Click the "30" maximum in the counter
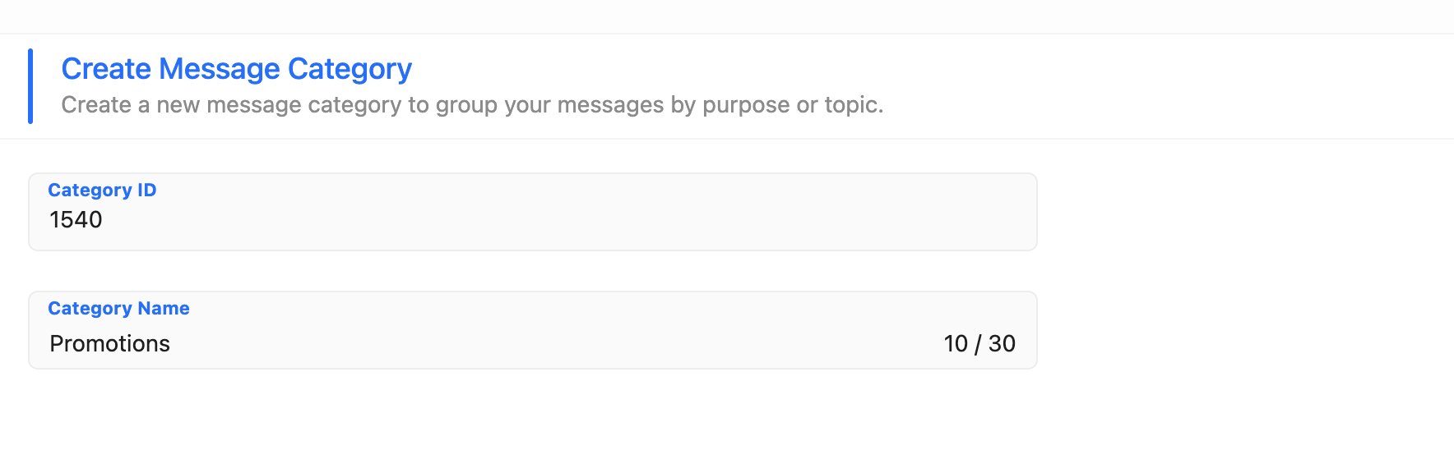 coord(1002,343)
